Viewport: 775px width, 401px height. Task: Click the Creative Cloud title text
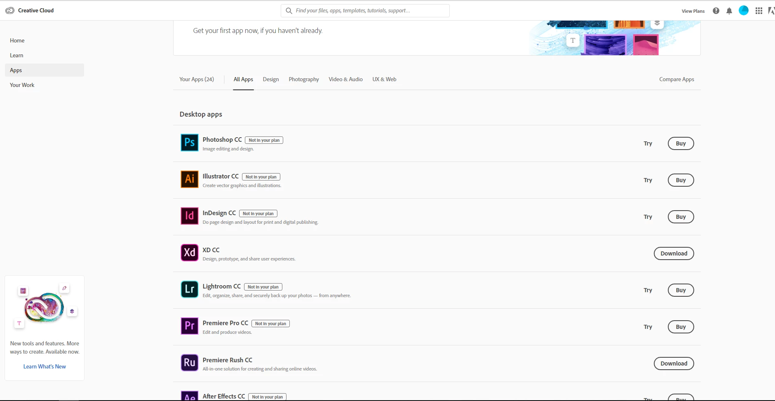tap(36, 10)
